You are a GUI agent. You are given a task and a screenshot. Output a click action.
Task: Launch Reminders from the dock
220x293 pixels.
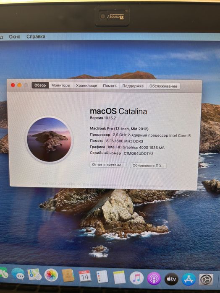point(102,277)
